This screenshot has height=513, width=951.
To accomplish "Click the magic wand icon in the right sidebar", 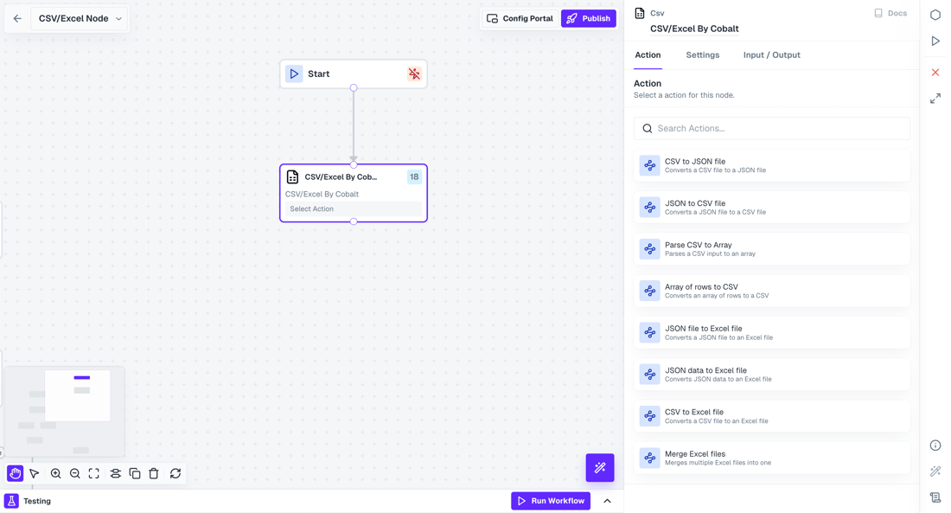I will (935, 471).
